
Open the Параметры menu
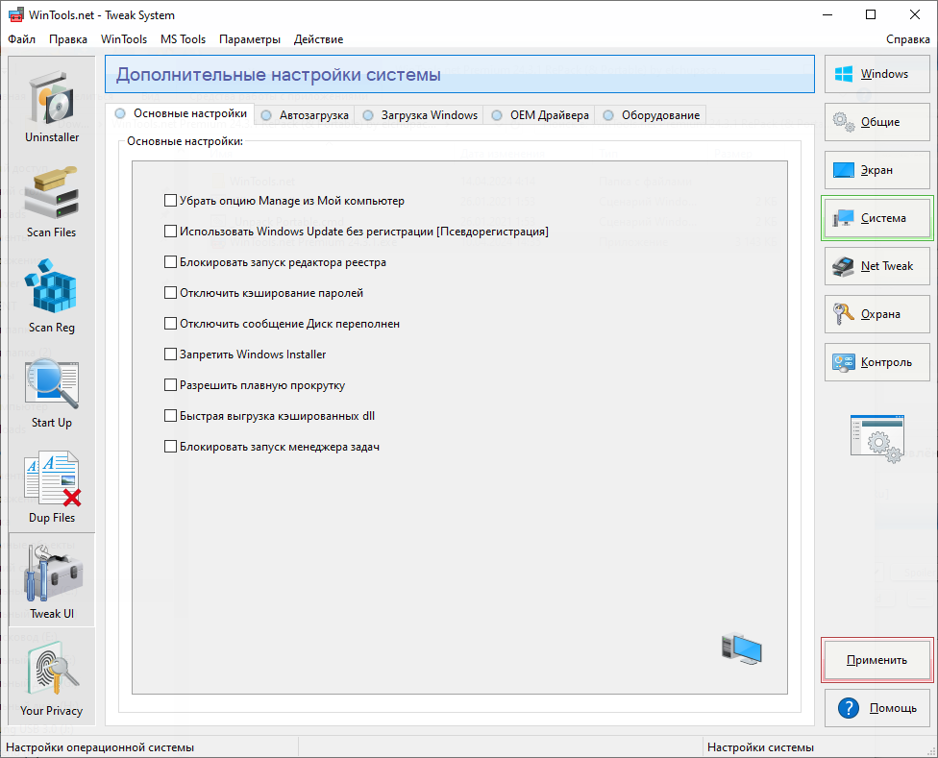click(250, 39)
